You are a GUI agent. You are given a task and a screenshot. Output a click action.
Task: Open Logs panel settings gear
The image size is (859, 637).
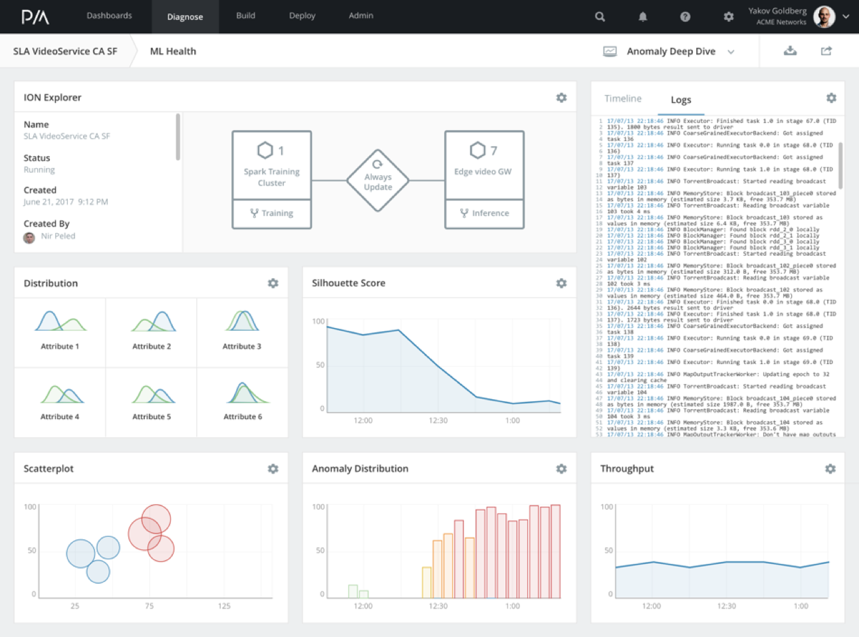click(x=831, y=98)
